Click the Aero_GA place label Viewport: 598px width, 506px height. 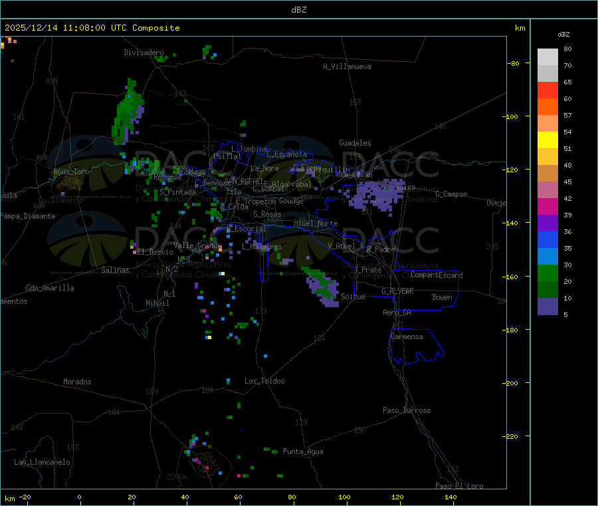pyautogui.click(x=397, y=313)
